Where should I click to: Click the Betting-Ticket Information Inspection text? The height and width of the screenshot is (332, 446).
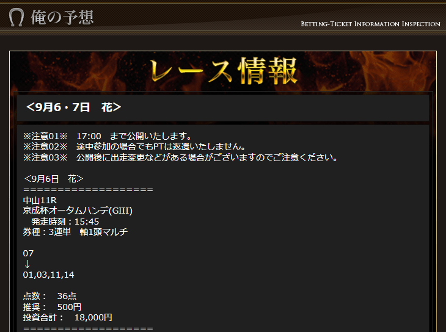370,24
